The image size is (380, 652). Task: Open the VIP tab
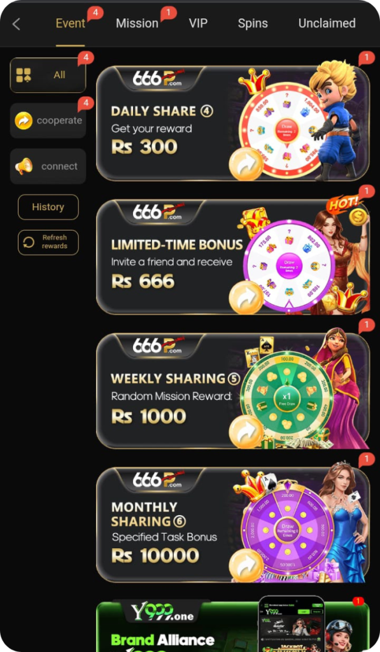tap(199, 24)
